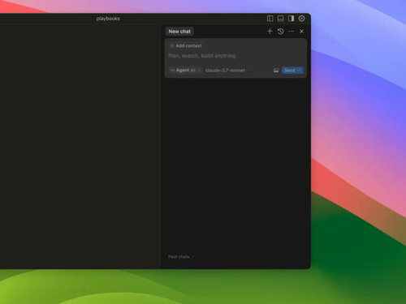Start a new chat with the plus icon
Viewport: 406px width, 304px height.
pos(270,32)
